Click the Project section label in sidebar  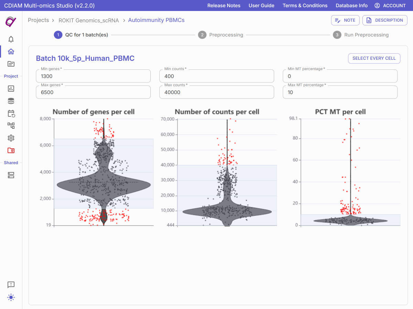click(x=11, y=76)
